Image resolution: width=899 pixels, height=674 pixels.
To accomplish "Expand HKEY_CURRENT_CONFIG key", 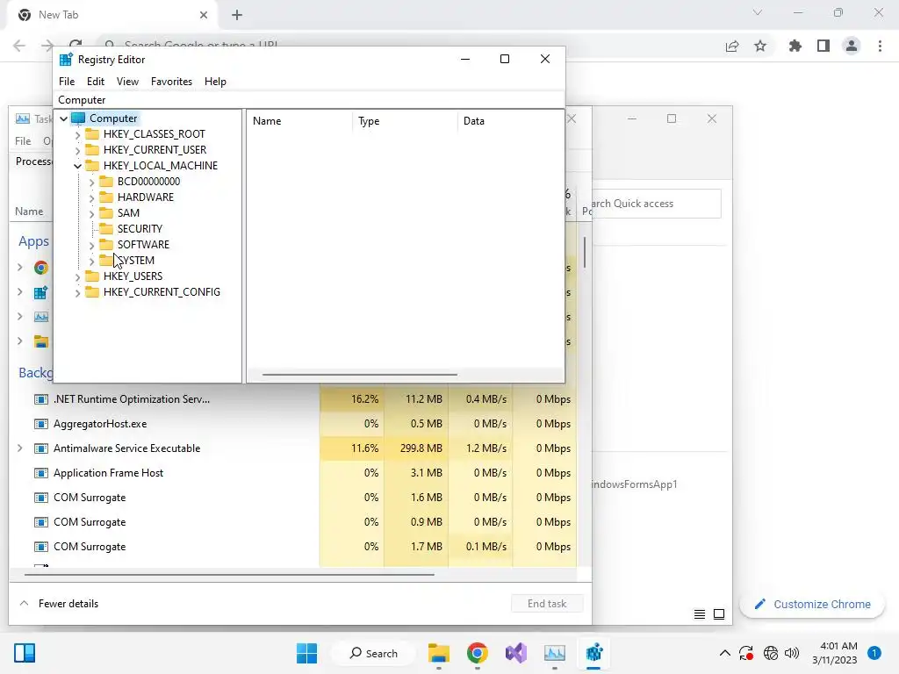I will (77, 292).
